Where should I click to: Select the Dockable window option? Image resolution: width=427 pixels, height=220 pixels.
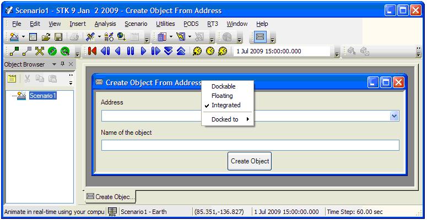pyautogui.click(x=223, y=86)
